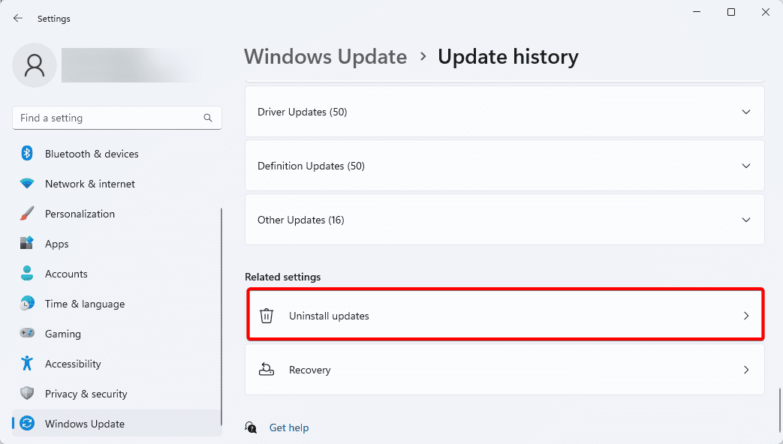Viewport: 783px width, 444px height.
Task: Expand the Other Updates chevron
Action: point(746,220)
